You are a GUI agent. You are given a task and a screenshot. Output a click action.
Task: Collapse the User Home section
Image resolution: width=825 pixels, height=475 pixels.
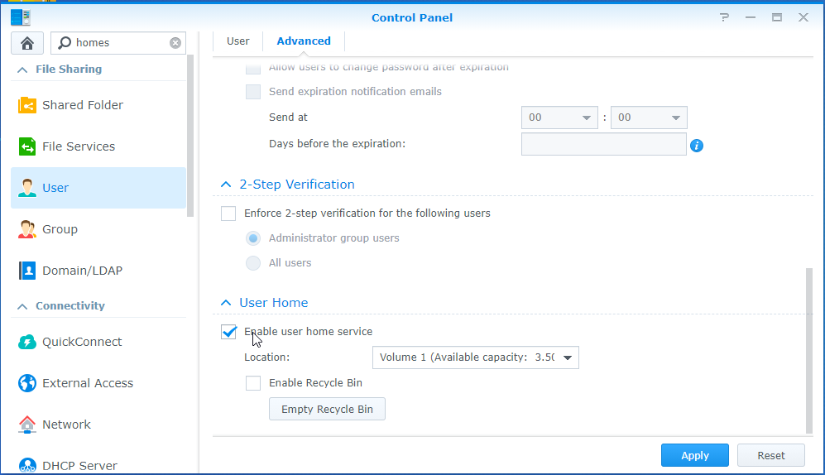226,303
